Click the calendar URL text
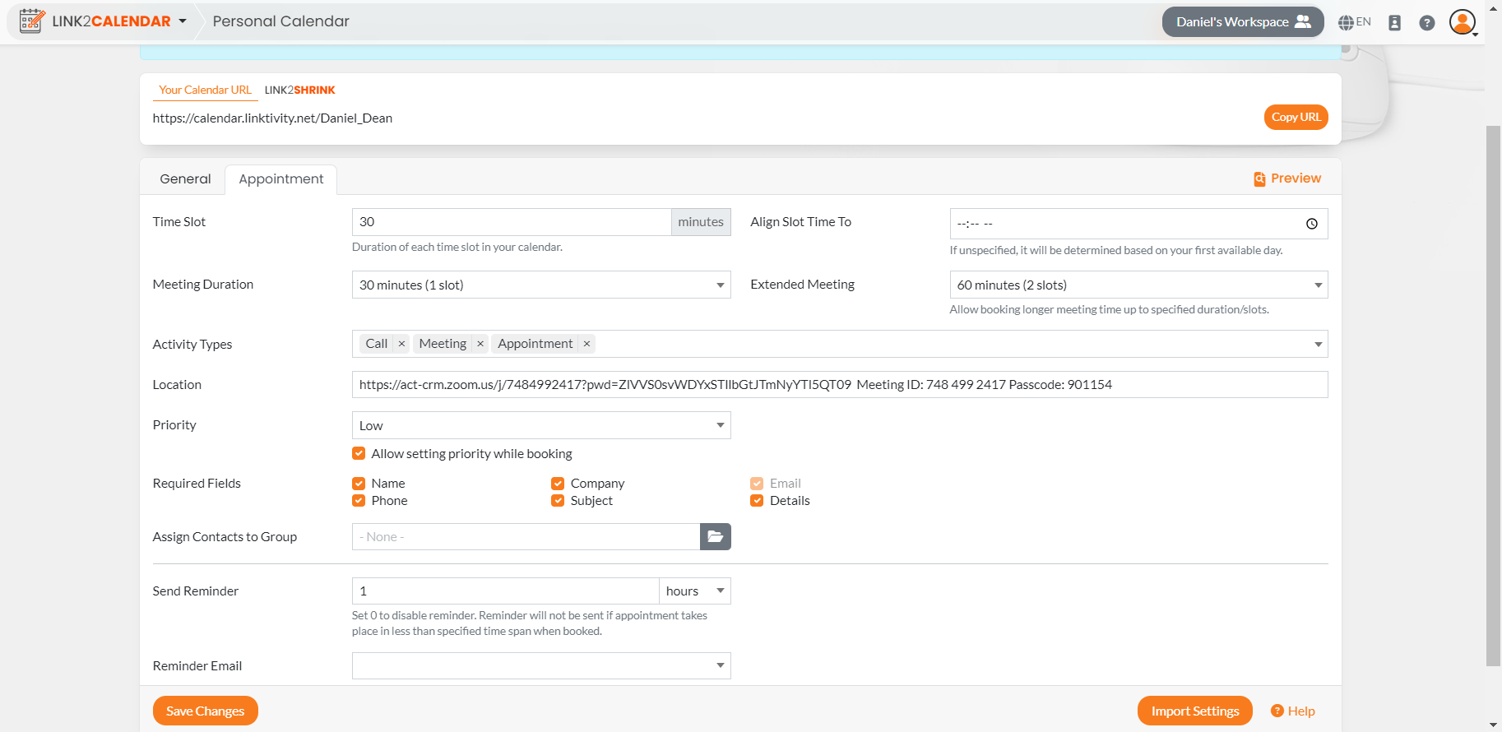1502x732 pixels. (272, 118)
